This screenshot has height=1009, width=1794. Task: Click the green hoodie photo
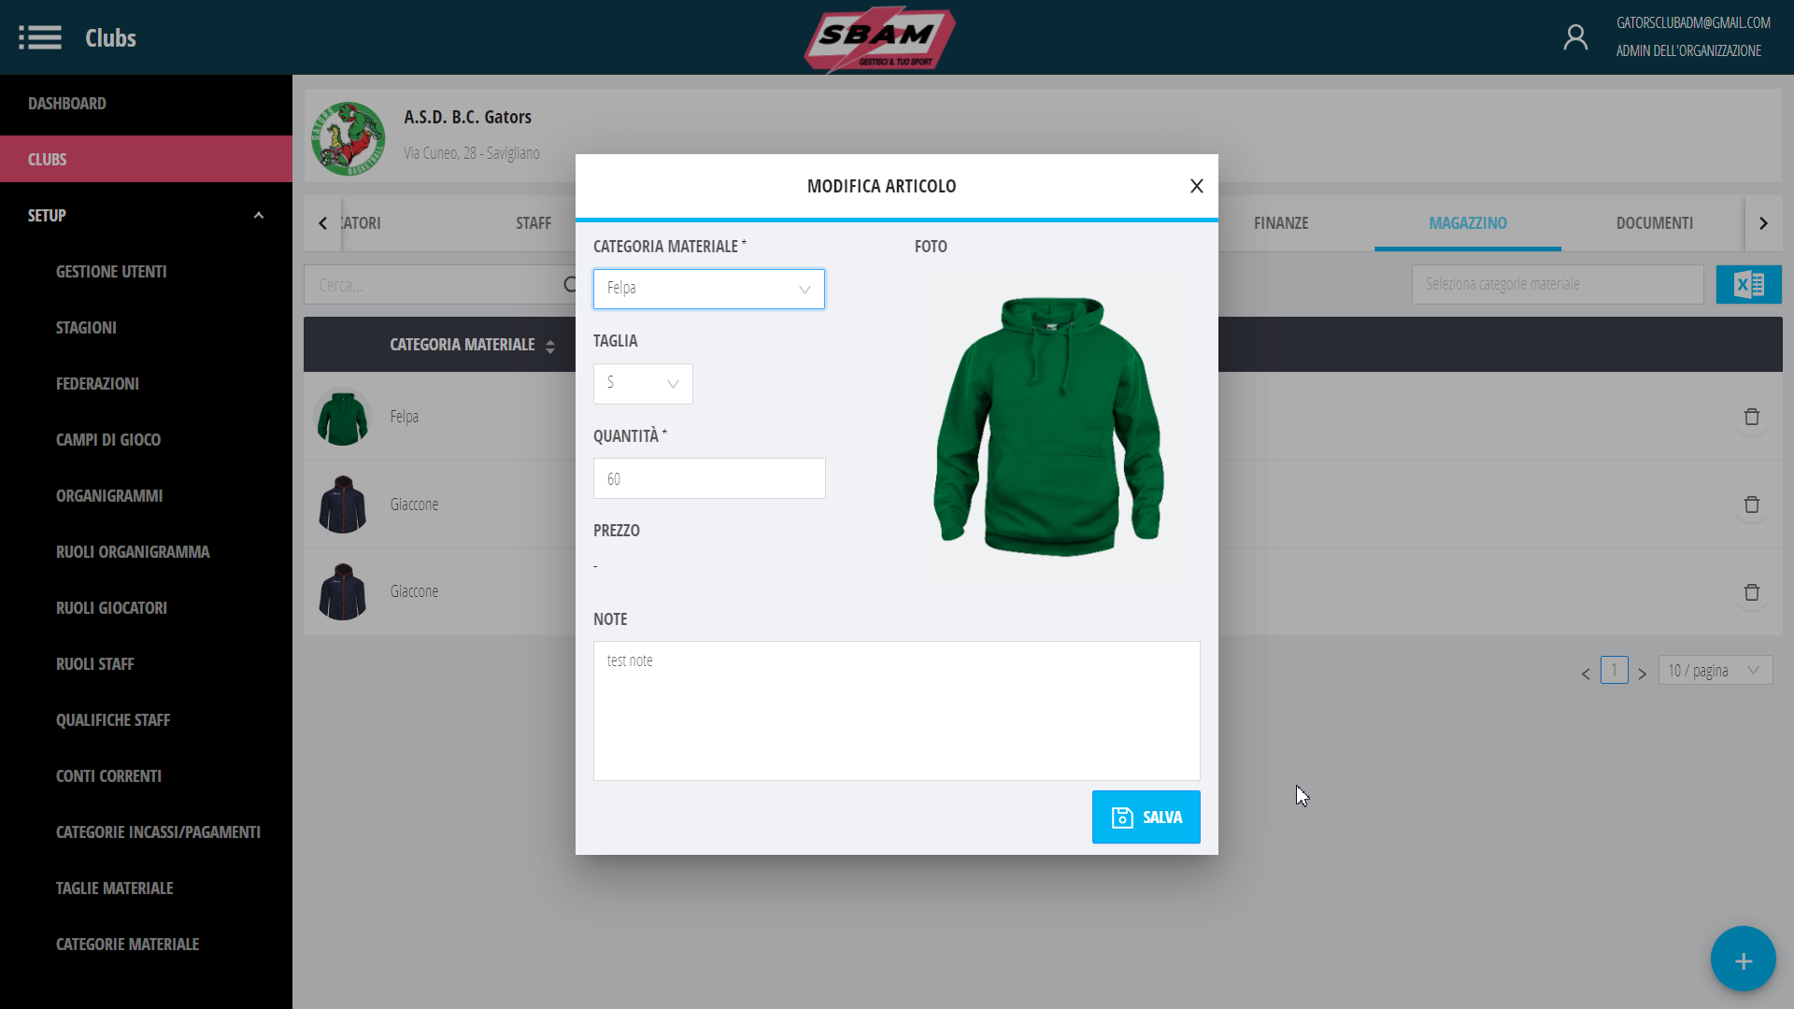pyautogui.click(x=1048, y=426)
